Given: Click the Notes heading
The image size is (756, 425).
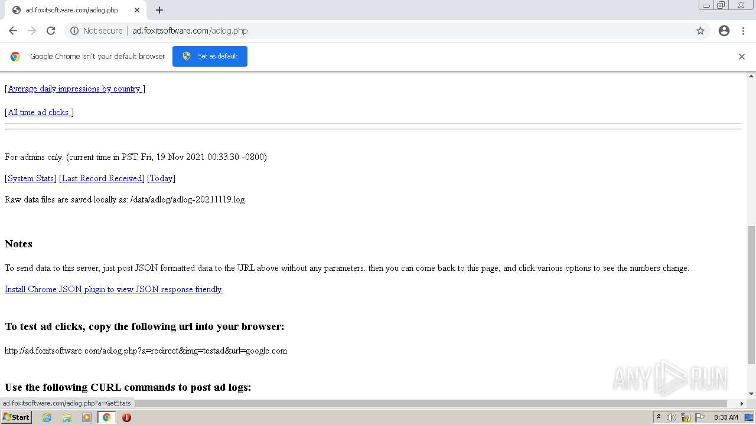Looking at the screenshot, I should (18, 244).
